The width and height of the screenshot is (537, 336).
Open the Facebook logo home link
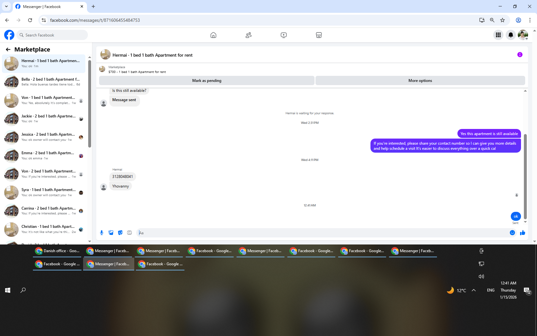[x=9, y=35]
